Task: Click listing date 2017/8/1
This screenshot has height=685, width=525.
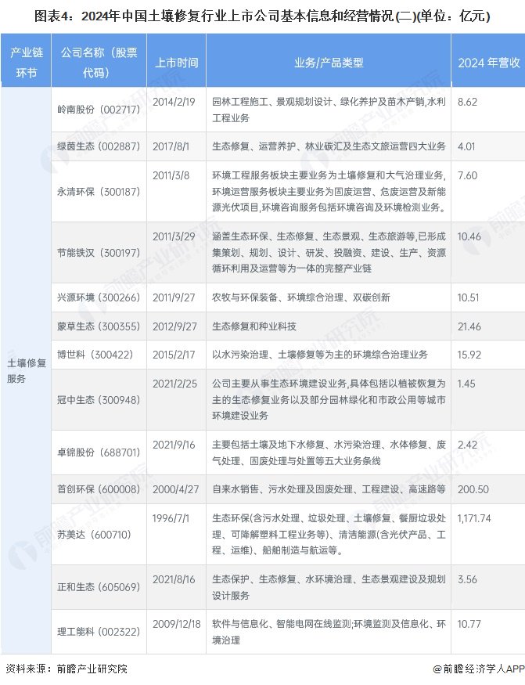Action: tap(171, 146)
